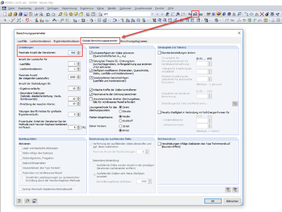Click the new line tool icon
Viewport: 282px width, 212px height.
pos(13,20)
